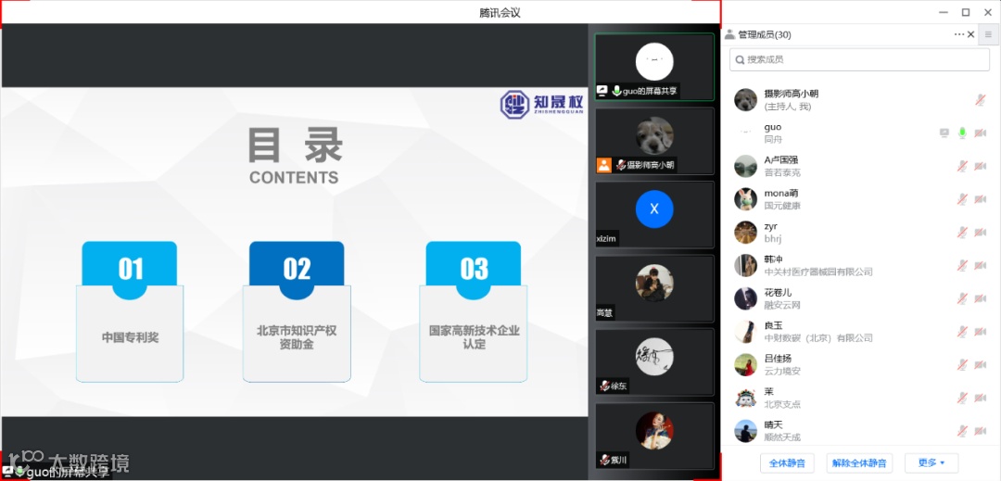
Task: Mute guo's green microphone in member list
Action: point(962,133)
